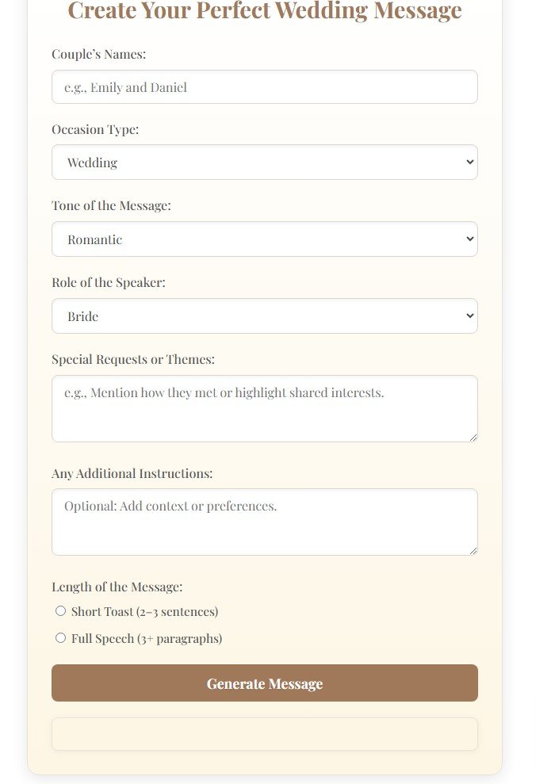Click the Special Requests resize handle

(474, 438)
